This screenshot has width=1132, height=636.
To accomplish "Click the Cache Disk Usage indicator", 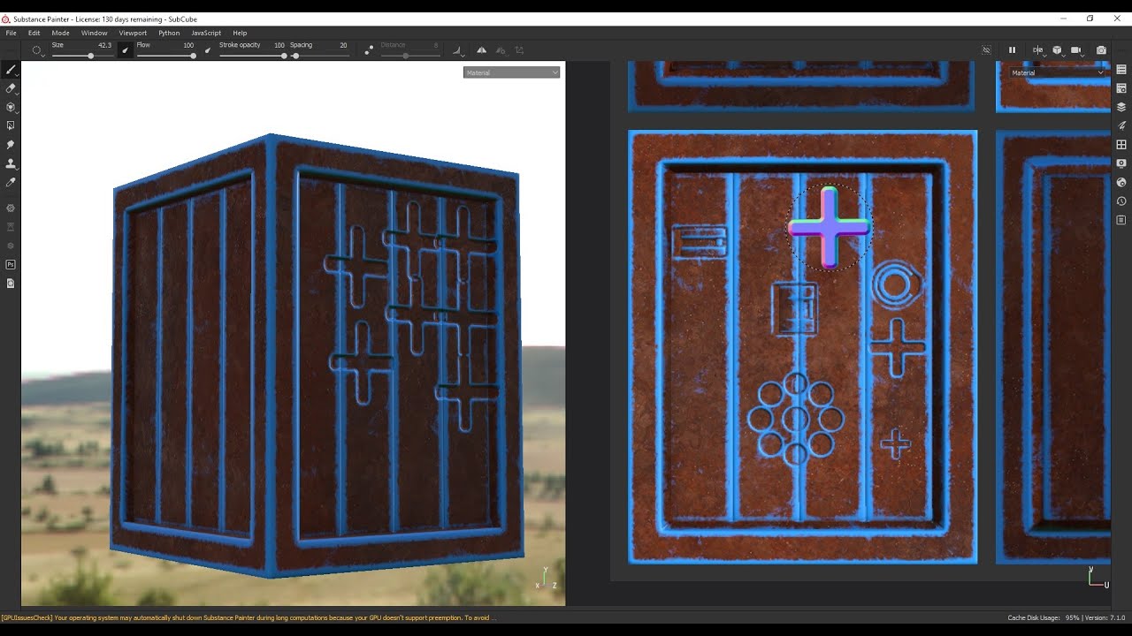I will click(x=1044, y=618).
